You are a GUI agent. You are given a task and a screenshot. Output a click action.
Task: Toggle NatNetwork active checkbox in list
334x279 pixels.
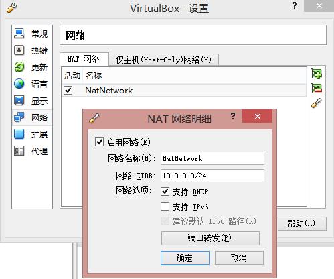[68, 91]
